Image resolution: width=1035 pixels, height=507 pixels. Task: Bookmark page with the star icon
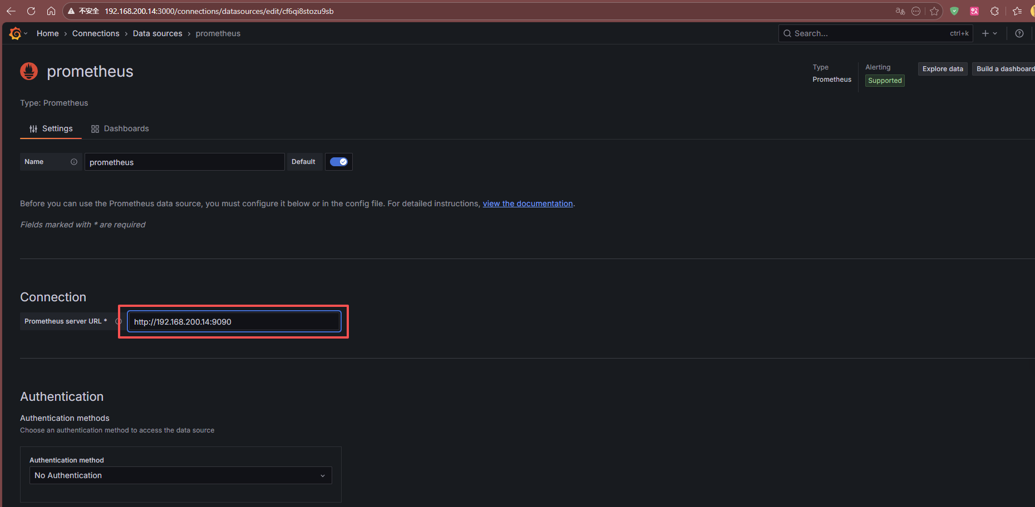point(934,11)
